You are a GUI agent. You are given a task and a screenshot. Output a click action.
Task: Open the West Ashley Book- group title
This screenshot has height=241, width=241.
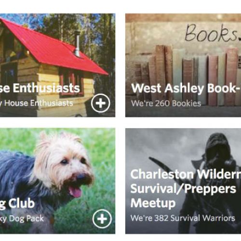point(186,88)
